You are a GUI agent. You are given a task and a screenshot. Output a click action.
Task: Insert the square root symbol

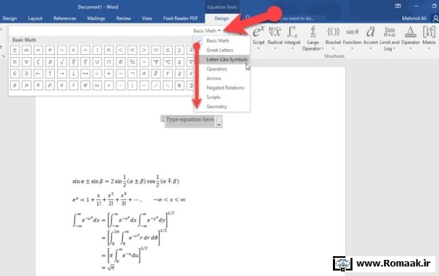[61, 62]
